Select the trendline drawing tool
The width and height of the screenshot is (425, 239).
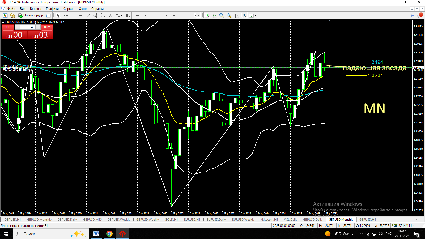coord(88,15)
